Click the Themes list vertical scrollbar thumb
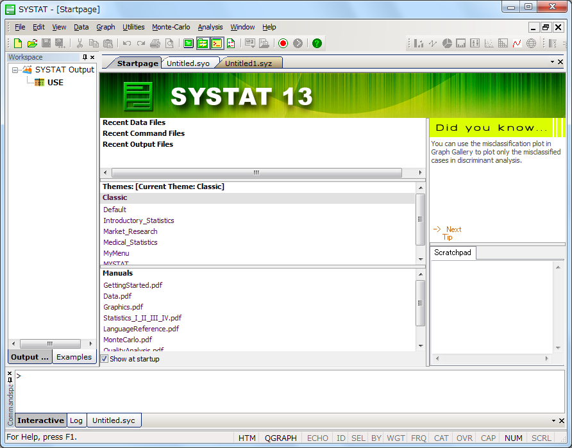This screenshot has height=448, width=572. tap(421, 219)
